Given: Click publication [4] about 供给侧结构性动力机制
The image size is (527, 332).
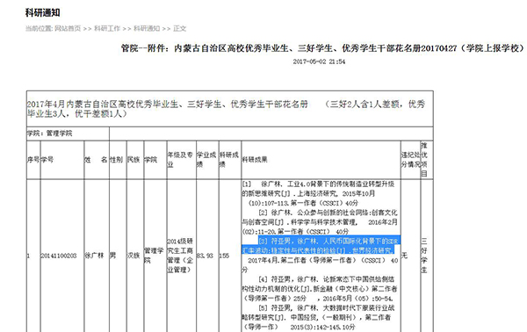Looking at the screenshot, I should click(x=320, y=289).
